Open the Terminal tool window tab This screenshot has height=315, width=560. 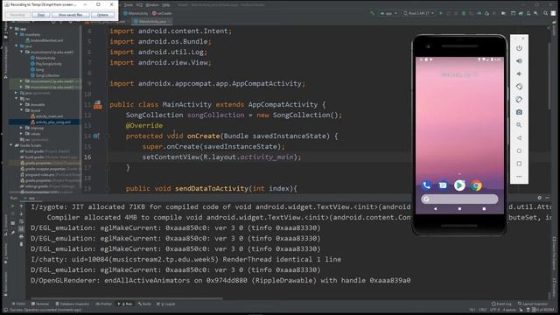(40, 304)
